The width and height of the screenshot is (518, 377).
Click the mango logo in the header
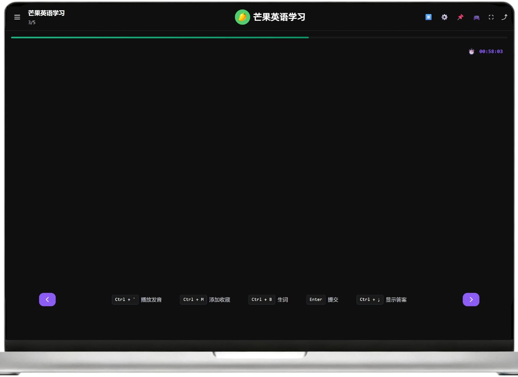[x=242, y=17]
